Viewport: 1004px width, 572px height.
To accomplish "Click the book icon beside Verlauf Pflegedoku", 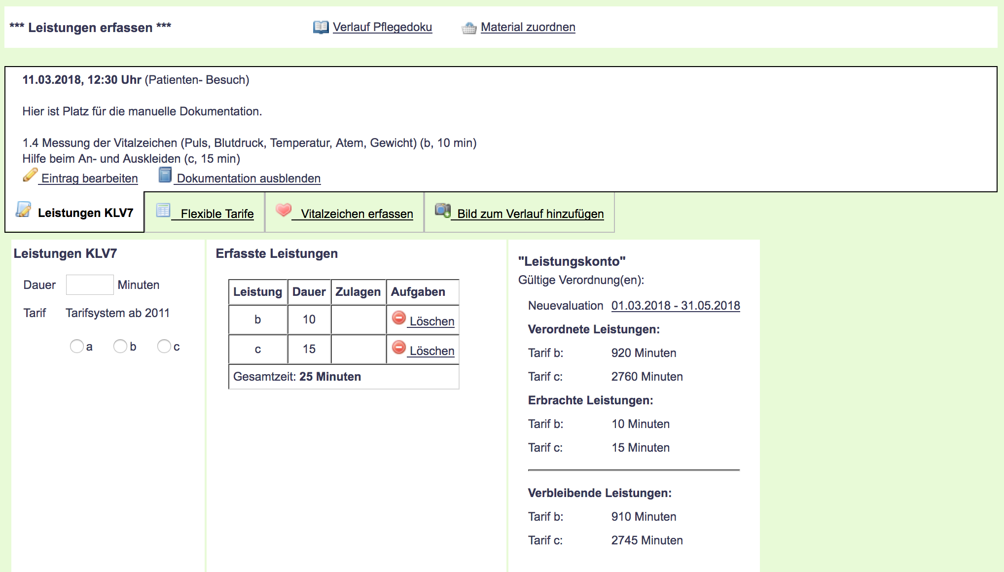I will tap(321, 27).
